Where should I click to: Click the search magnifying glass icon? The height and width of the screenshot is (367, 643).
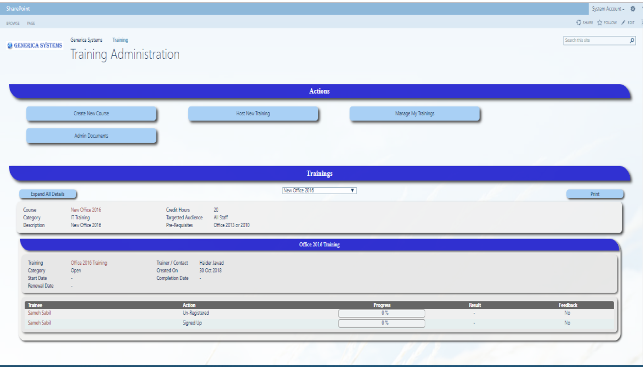pos(632,40)
